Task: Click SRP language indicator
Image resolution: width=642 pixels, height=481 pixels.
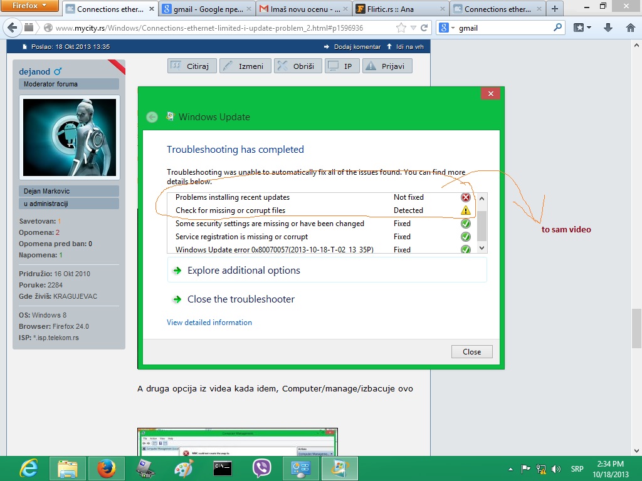Action: click(x=577, y=468)
